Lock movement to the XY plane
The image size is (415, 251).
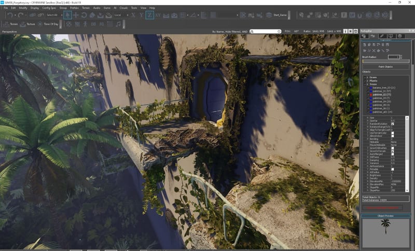[x=158, y=15]
